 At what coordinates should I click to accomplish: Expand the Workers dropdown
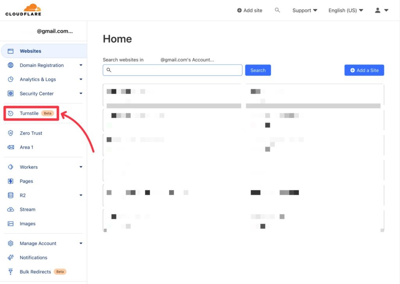pyautogui.click(x=81, y=167)
